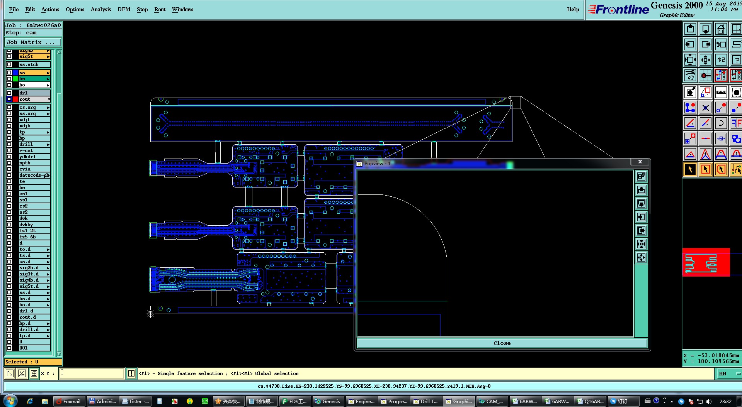Click the dimension width arrows icon
Viewport: 742px width, 407px height.
point(721,138)
